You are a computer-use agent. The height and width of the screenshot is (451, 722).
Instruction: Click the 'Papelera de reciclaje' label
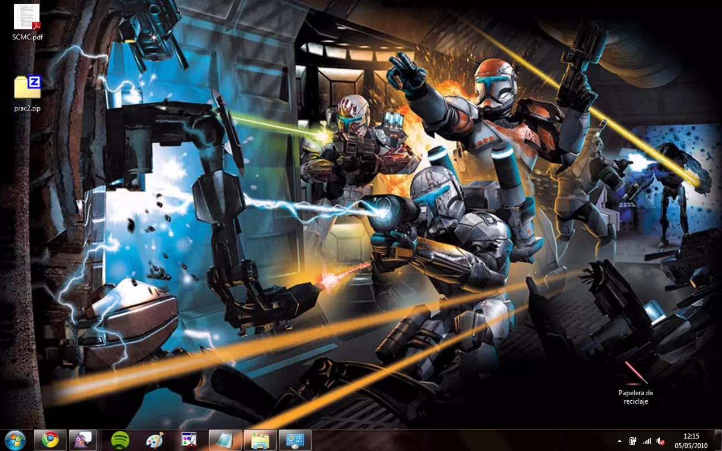pos(636,397)
